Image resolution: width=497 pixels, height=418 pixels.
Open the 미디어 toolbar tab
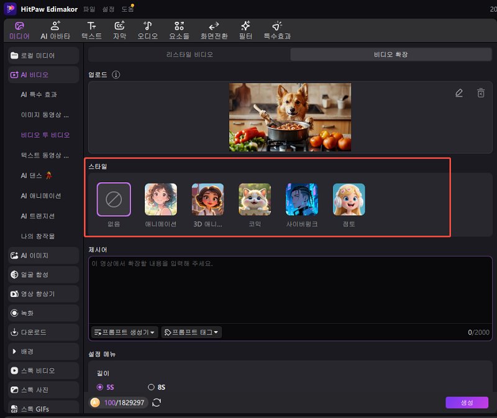coord(19,30)
